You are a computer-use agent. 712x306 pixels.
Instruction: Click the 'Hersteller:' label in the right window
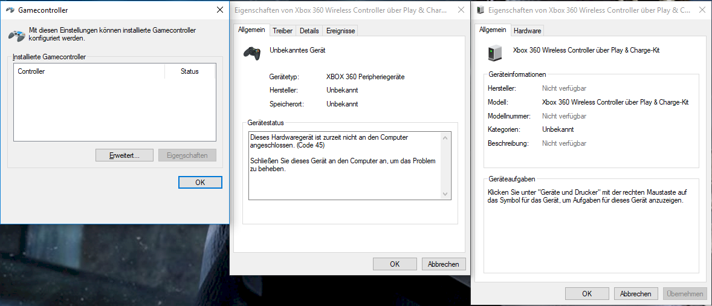tap(502, 88)
